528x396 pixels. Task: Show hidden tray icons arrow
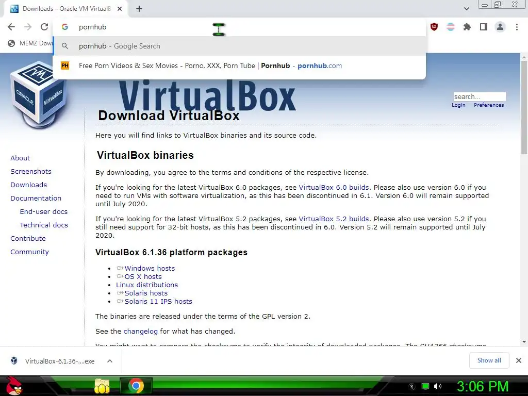click(412, 387)
